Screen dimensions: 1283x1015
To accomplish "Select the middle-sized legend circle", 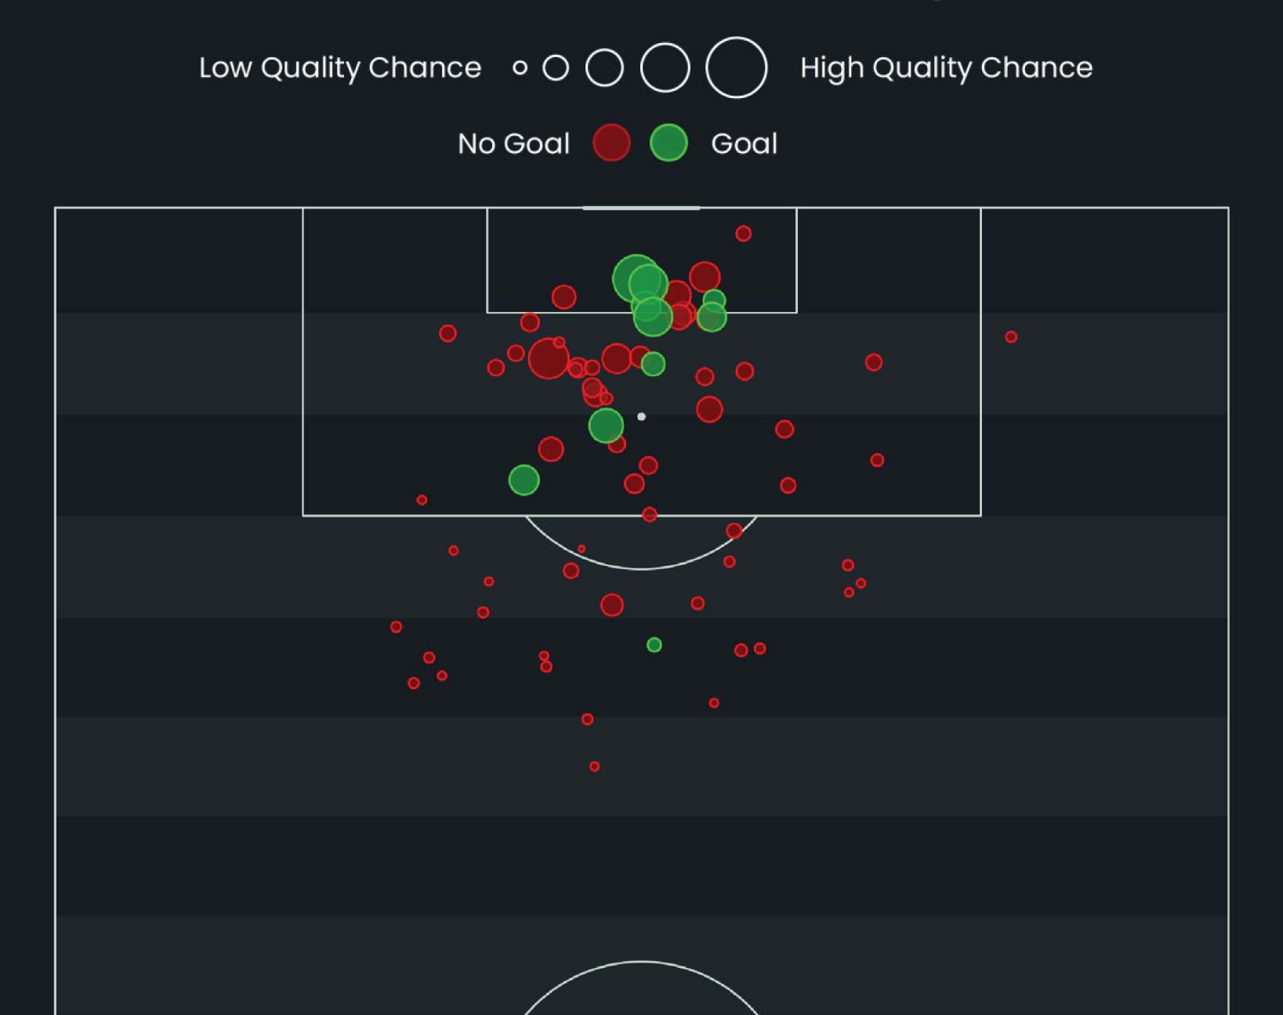I will pos(604,68).
